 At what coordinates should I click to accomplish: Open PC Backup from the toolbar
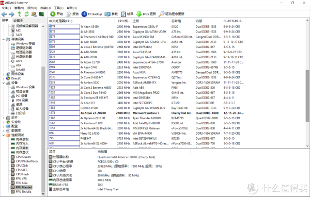[x=92, y=14]
